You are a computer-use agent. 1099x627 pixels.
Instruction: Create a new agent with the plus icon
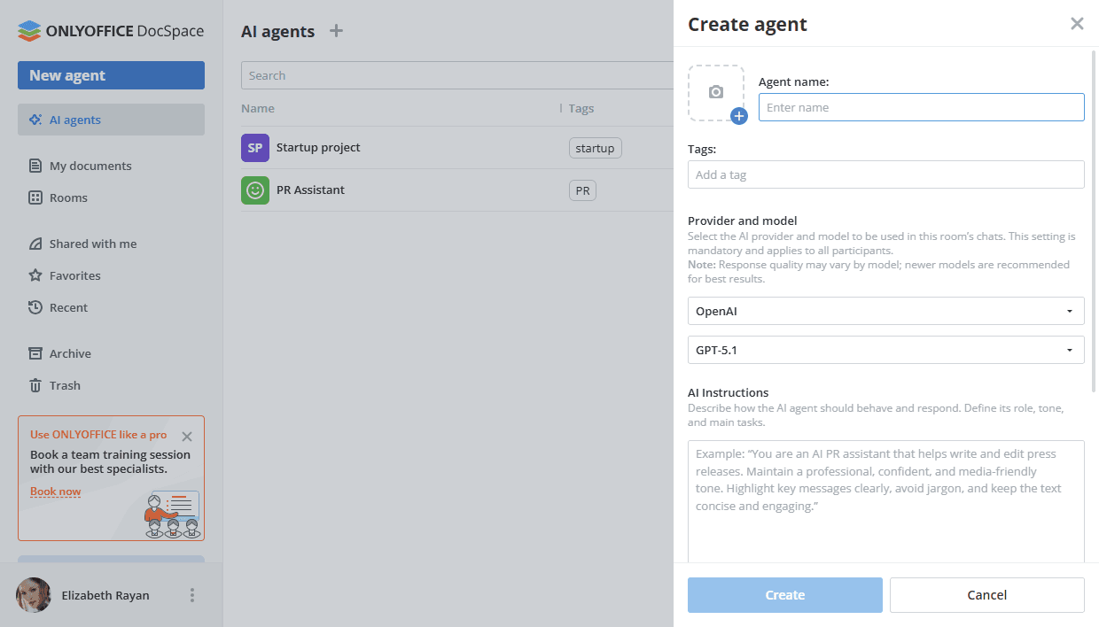[x=336, y=30]
